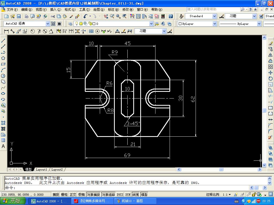The image size is (274, 205).
Task: Open the 绘图(D) menu
Action: 99,10
